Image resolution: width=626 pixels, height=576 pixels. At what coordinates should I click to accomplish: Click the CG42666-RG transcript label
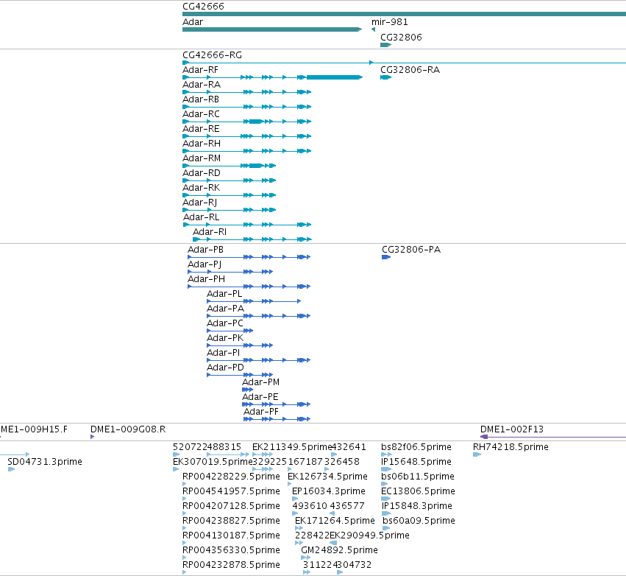pyautogui.click(x=212, y=55)
